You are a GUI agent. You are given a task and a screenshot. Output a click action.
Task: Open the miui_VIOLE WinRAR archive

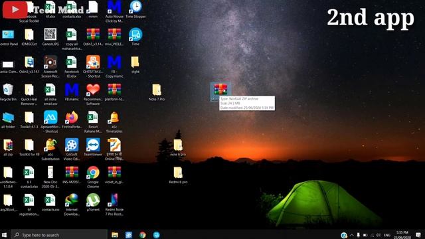pos(114,37)
